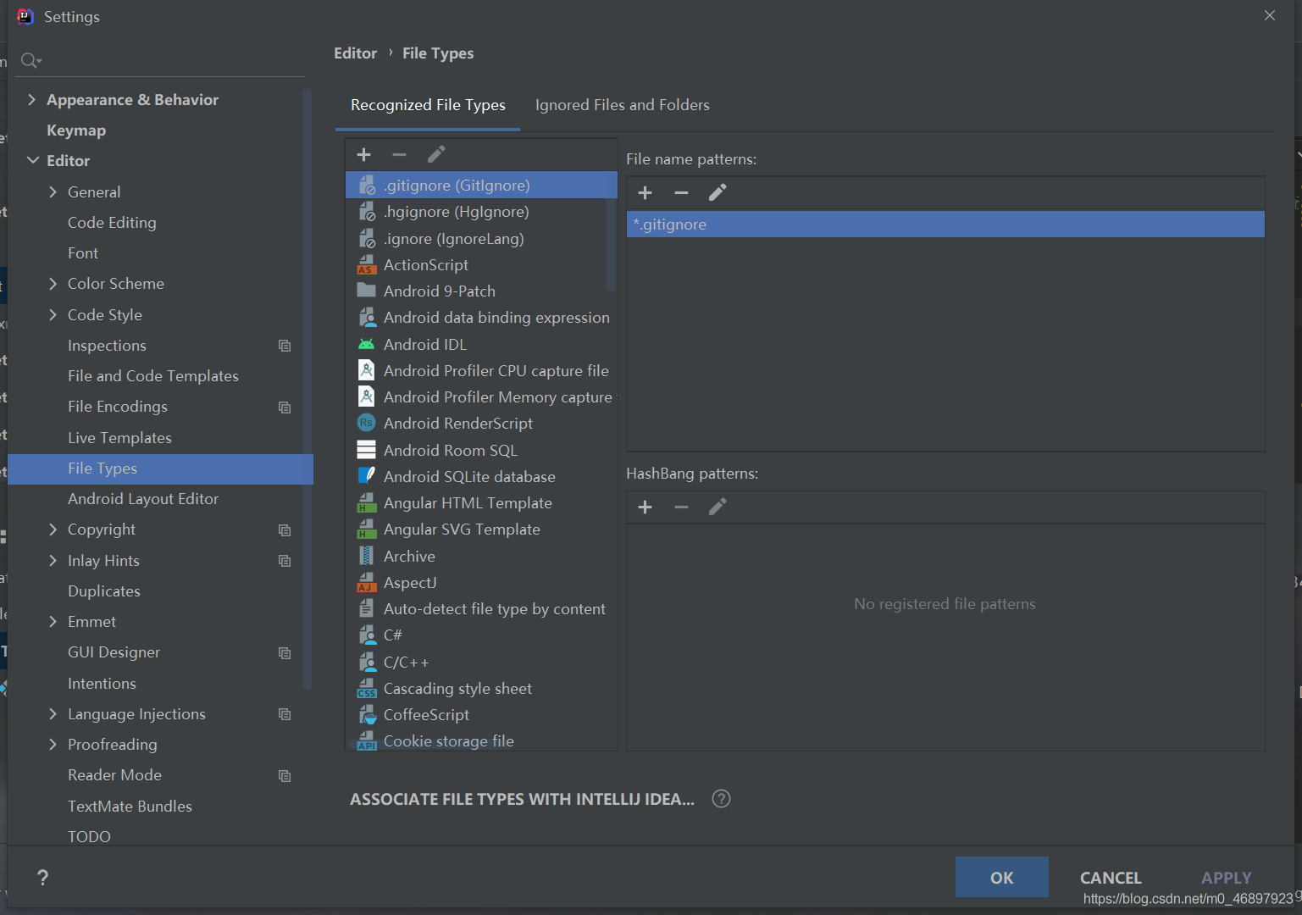Edit HashBang pattern with pencil icon
The width and height of the screenshot is (1302, 915).
(717, 507)
